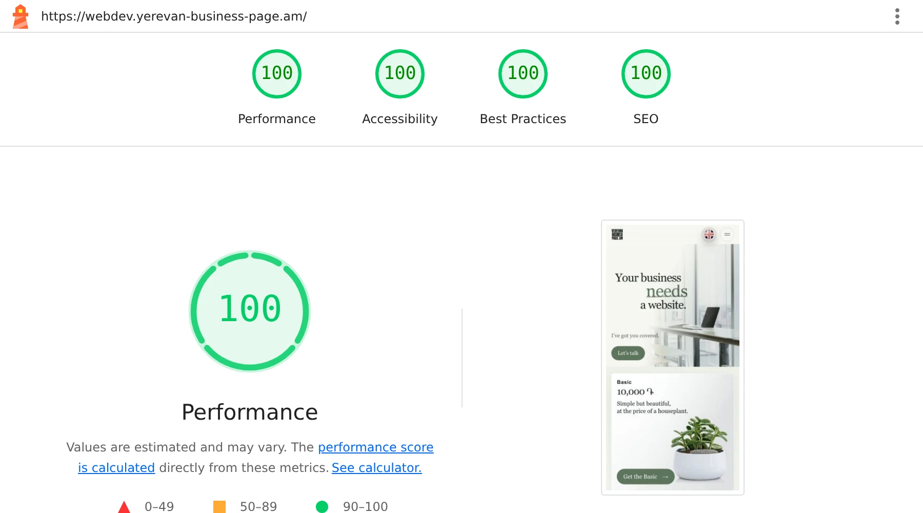Open the final page screenshot thumbnail
Image resolution: width=923 pixels, height=513 pixels.
click(673, 358)
